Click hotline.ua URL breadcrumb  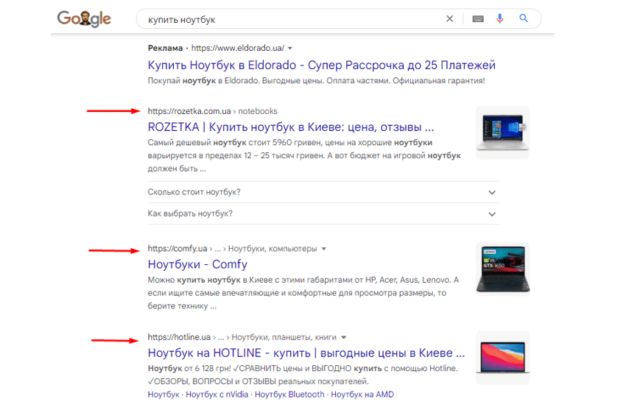click(242, 337)
